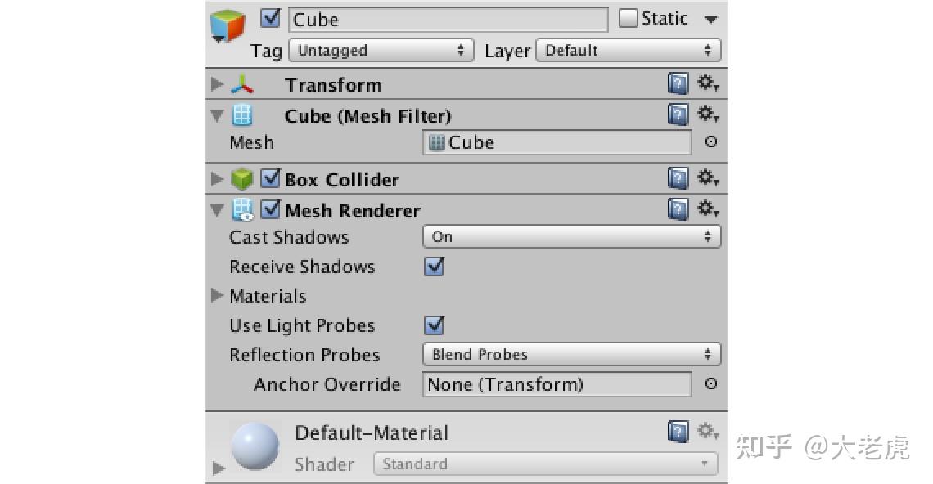
Task: Click the Mesh Renderer component icon
Action: click(243, 210)
